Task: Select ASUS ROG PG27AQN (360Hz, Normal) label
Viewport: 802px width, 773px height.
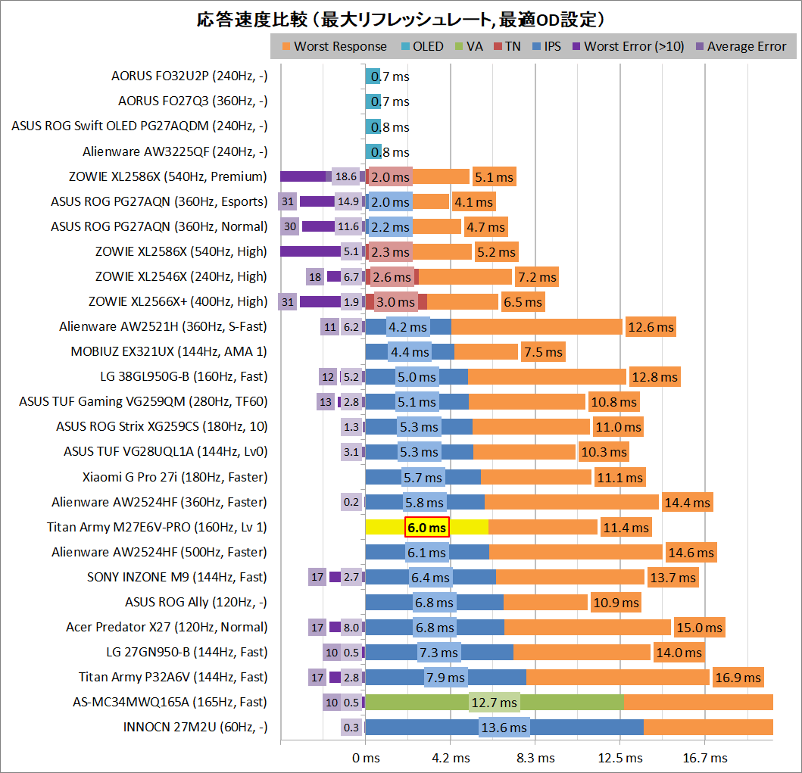Action: [159, 227]
